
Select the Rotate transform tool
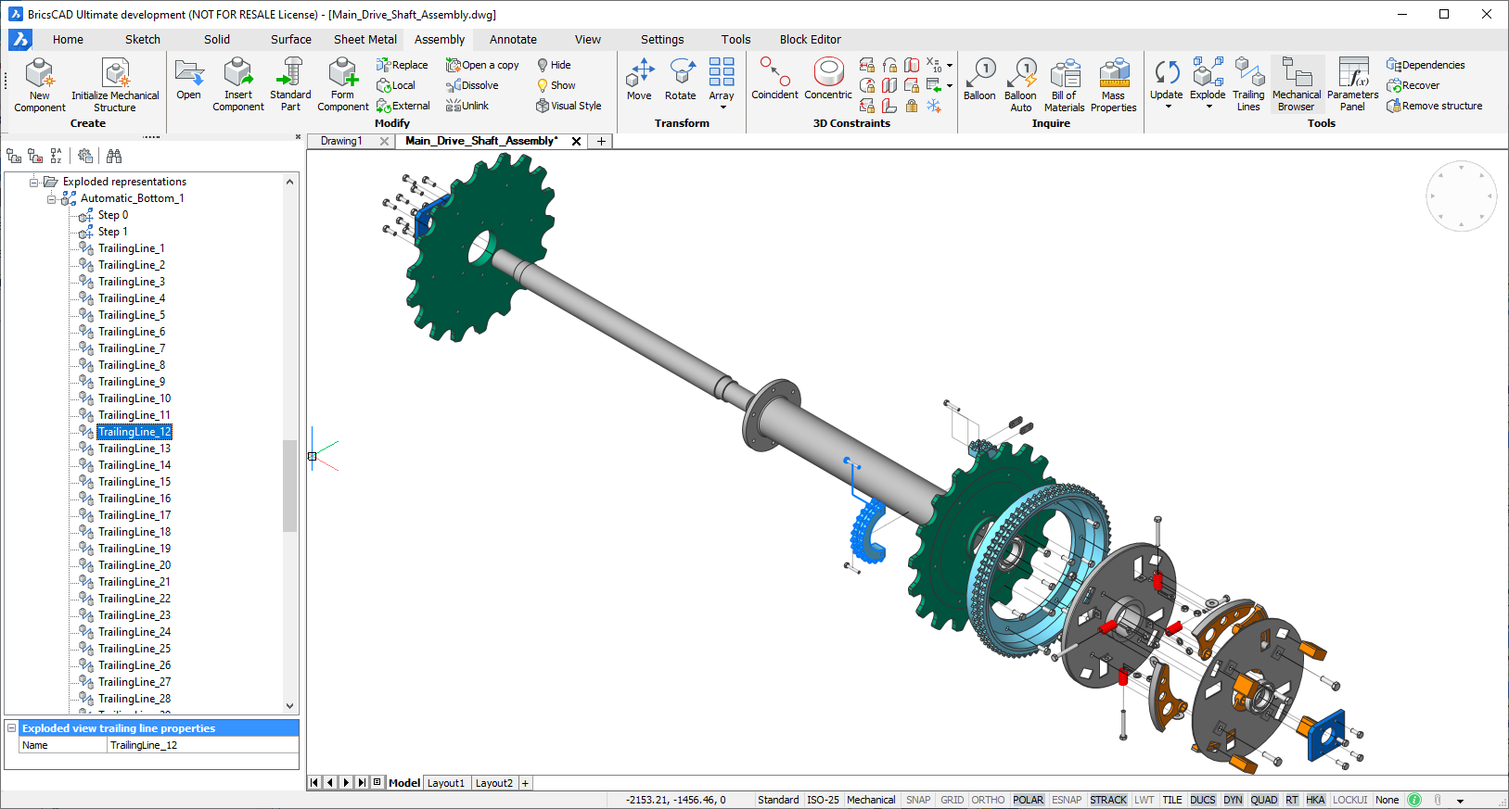tap(680, 74)
